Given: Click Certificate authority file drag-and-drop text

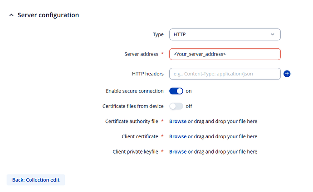Looking at the screenshot, I should [x=222, y=122].
